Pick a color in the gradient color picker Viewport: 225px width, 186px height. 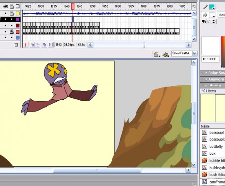pyautogui.click(x=223, y=52)
